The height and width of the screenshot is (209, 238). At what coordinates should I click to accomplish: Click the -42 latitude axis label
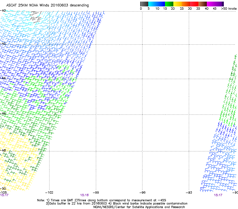3,43
